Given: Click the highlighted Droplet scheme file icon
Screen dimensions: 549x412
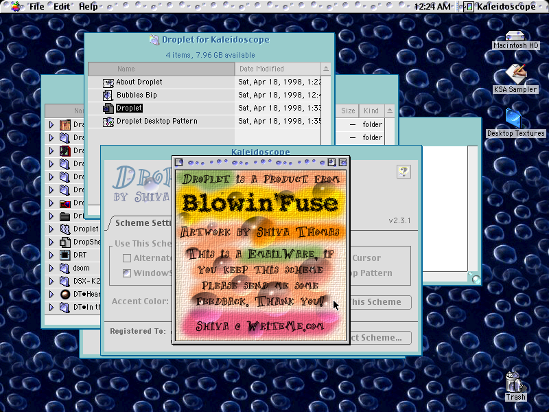Looking at the screenshot, I should pyautogui.click(x=108, y=108).
